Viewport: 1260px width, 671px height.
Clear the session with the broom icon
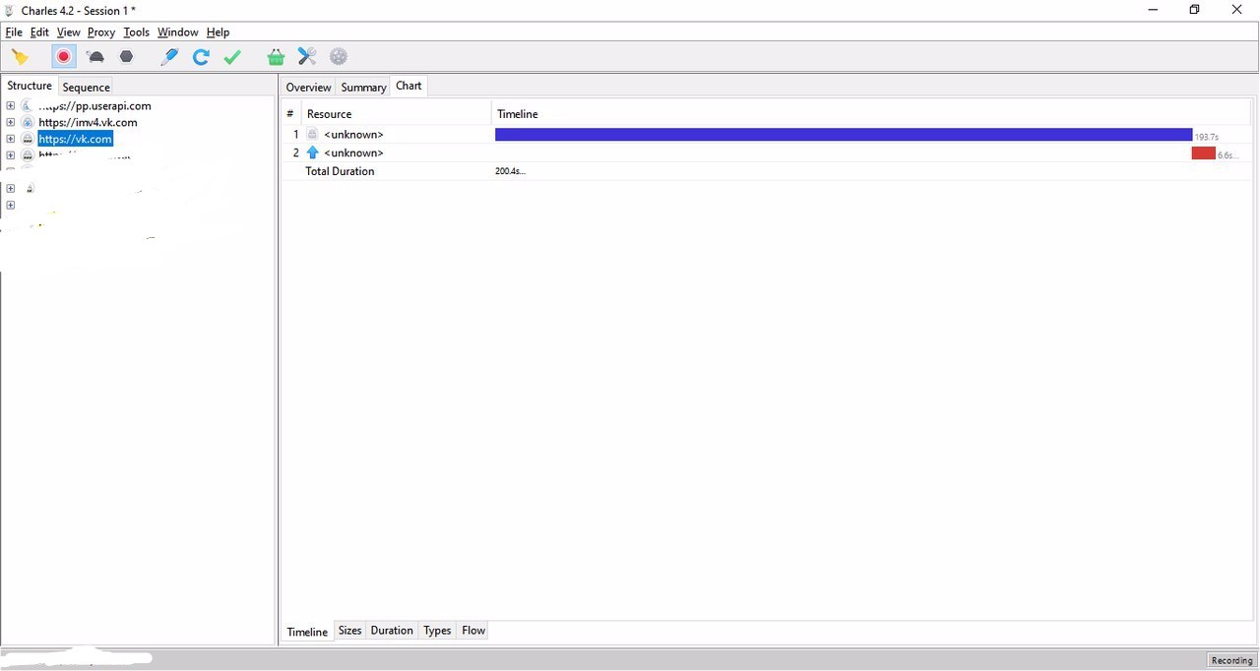point(20,57)
